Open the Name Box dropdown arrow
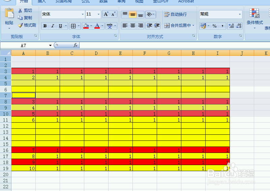 coord(50,45)
